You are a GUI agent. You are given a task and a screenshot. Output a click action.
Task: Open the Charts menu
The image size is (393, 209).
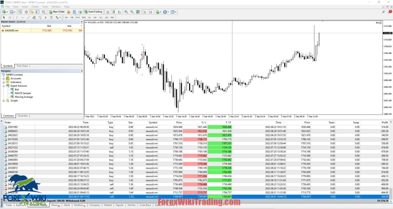tap(35, 7)
